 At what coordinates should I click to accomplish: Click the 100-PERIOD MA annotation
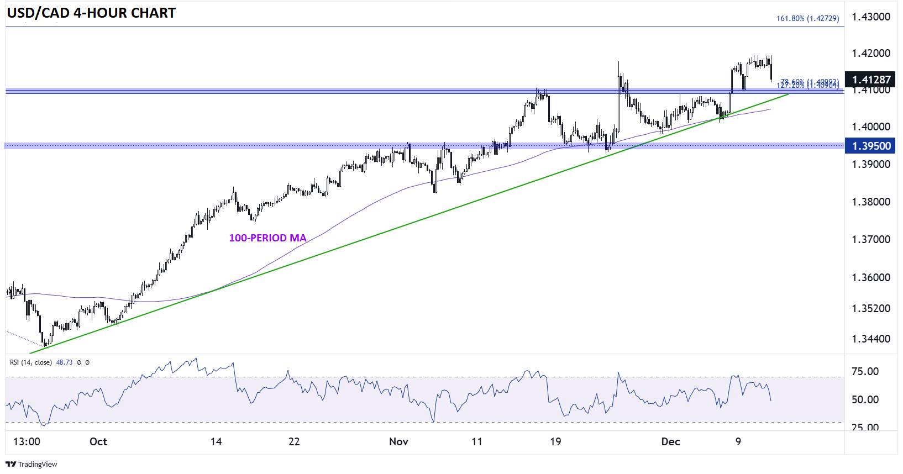(267, 238)
